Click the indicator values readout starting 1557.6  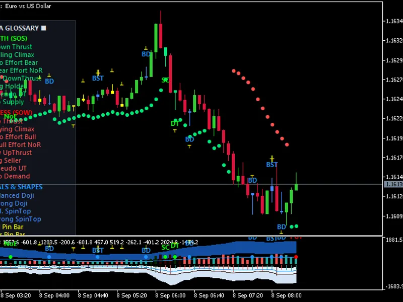[100, 242]
